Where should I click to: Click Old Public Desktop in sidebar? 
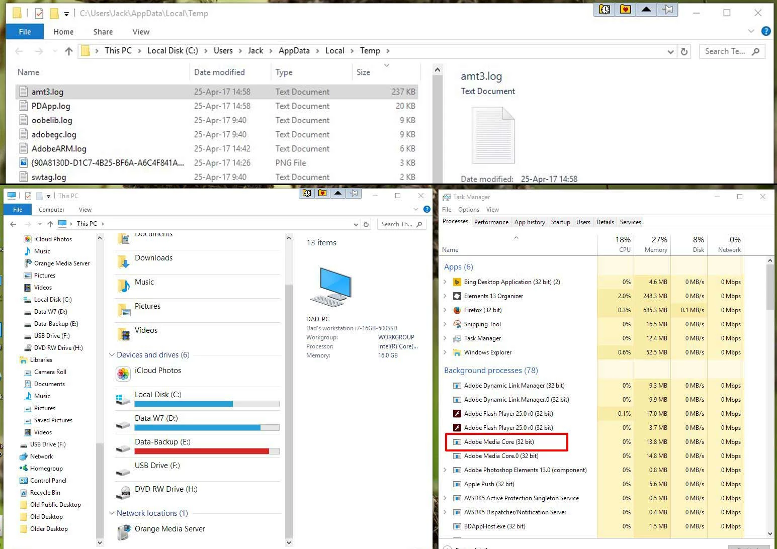[x=50, y=505]
